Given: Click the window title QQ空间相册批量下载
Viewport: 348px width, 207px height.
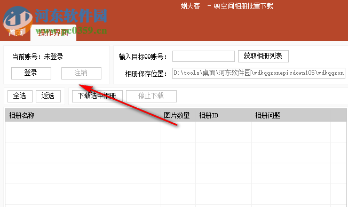Looking at the screenshot, I should tap(243, 6).
